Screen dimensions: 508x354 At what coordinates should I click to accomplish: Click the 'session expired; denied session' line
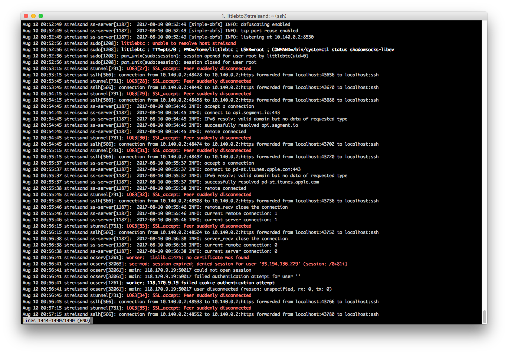(185, 264)
